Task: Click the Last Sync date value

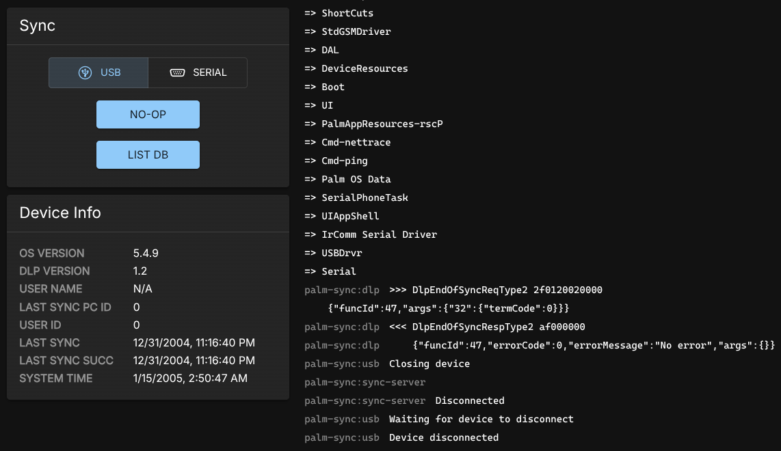Action: pos(194,342)
